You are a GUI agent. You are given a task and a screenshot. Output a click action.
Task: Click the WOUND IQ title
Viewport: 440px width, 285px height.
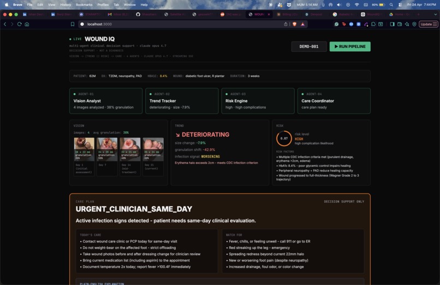(x=99, y=39)
